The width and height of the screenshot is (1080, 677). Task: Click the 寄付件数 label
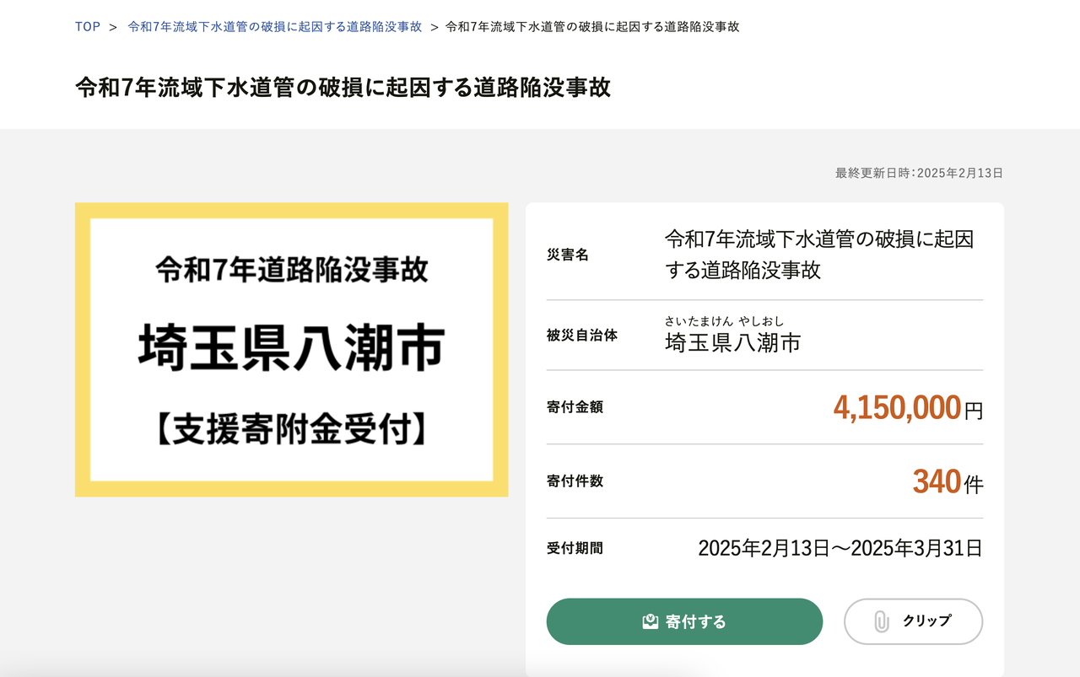[x=575, y=481]
